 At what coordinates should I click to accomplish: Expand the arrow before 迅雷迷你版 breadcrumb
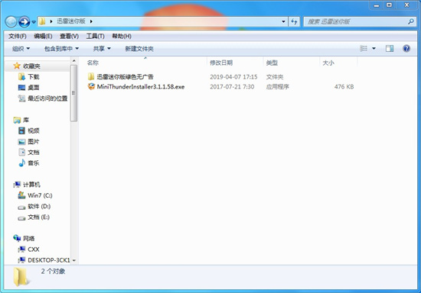pyautogui.click(x=51, y=21)
